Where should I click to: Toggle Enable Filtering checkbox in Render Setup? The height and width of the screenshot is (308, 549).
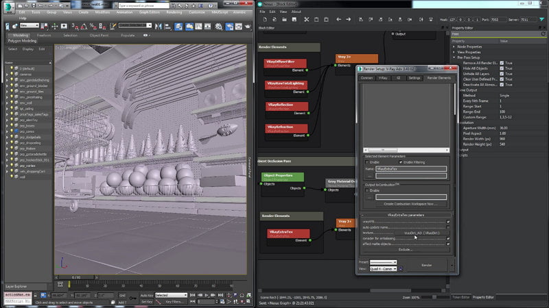pos(399,162)
